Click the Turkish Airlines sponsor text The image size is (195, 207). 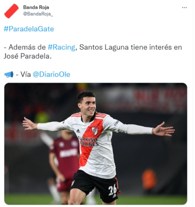(x=88, y=142)
